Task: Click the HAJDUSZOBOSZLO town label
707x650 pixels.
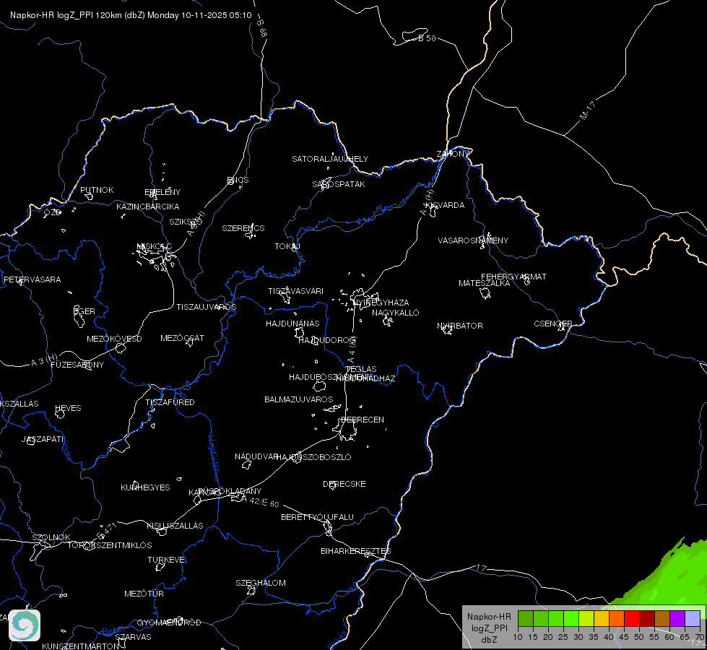Action: point(313,457)
